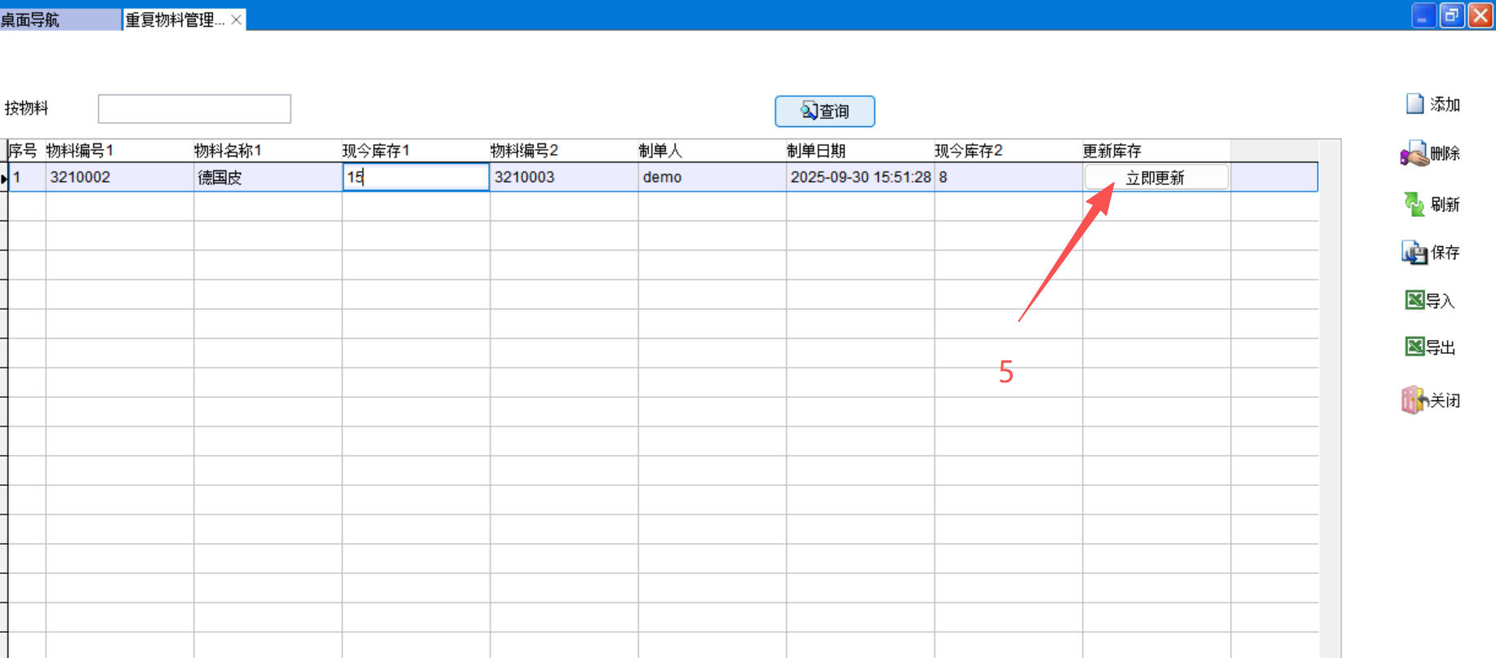Click the 物料名称1 column header
1496x658 pixels.
(x=228, y=151)
